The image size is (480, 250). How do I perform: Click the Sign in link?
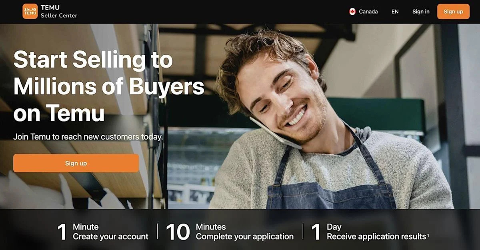[421, 12]
